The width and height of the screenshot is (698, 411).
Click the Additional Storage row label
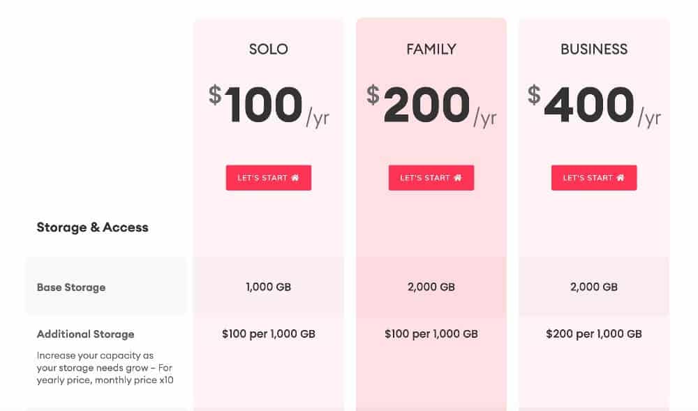85,334
